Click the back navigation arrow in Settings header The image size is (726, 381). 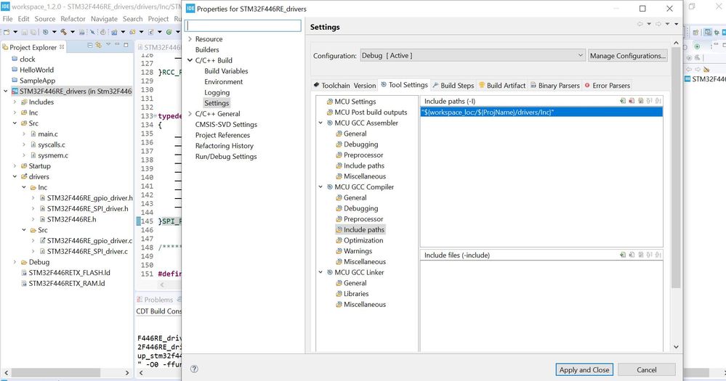click(640, 24)
